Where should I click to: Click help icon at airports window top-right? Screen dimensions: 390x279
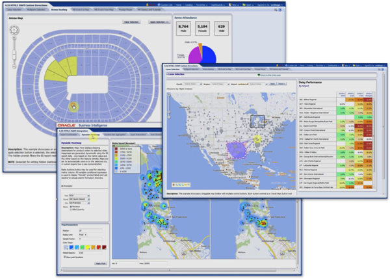[383, 70]
